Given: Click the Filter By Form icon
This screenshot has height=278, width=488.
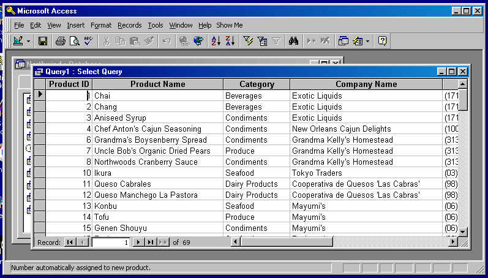Looking at the screenshot, I should click(x=262, y=41).
